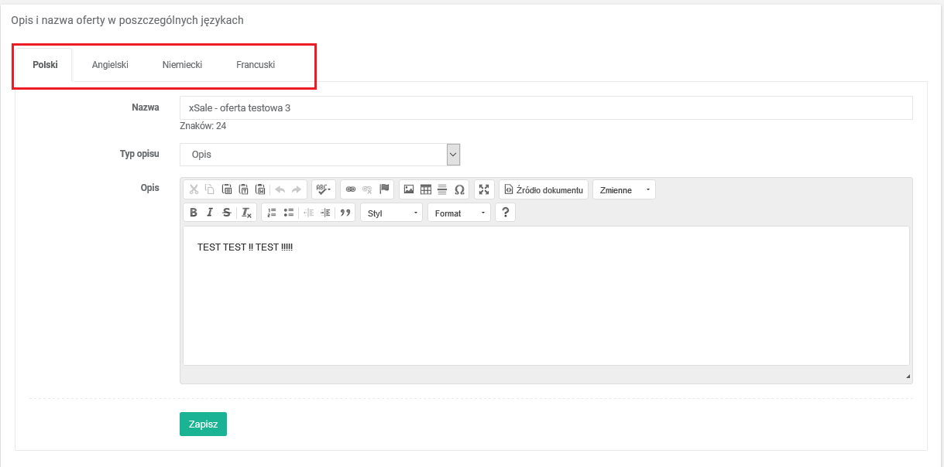Screen dimensions: 944x467
Task: Open the Typ opisu dropdown
Action: click(x=320, y=155)
